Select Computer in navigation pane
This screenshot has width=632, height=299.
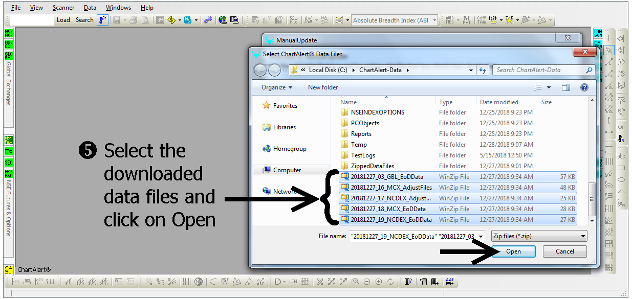(287, 170)
